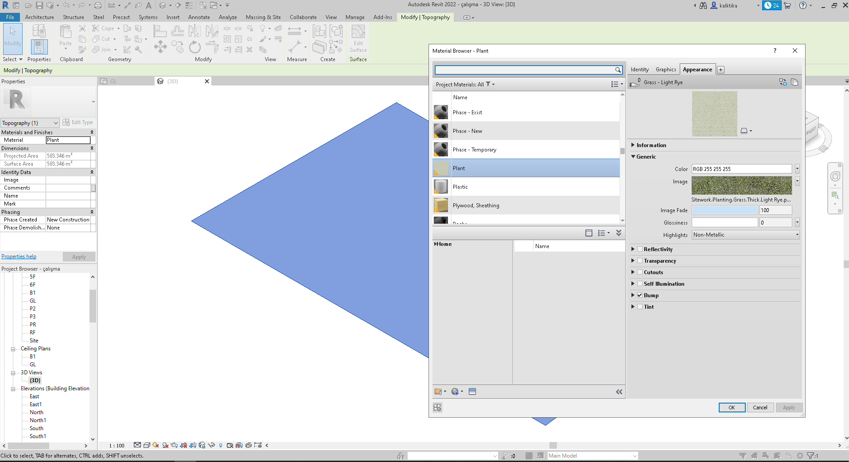Replace this asset icon beside Grass - Light Rye
849x462 pixels.
783,82
